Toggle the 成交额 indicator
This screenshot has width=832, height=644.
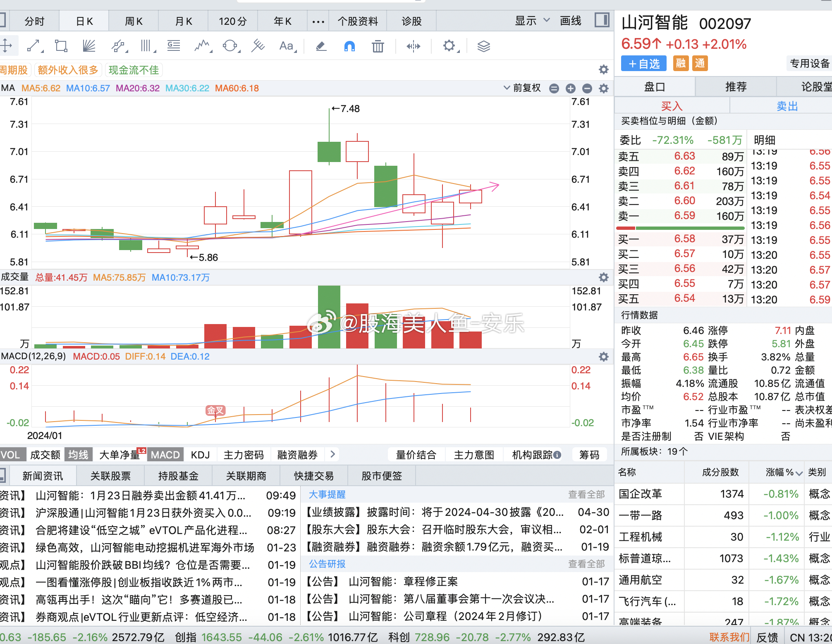[x=45, y=455]
